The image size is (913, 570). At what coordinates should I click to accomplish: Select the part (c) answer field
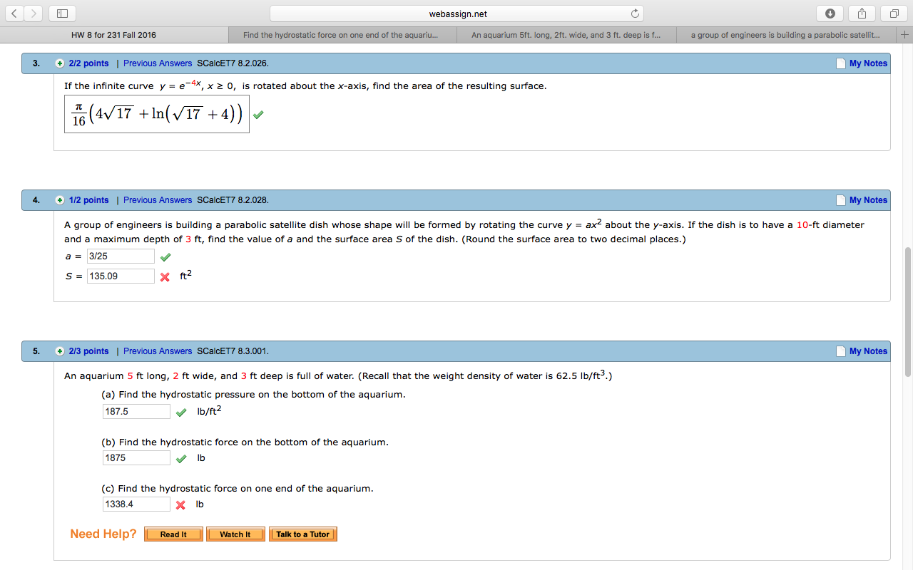coord(136,504)
